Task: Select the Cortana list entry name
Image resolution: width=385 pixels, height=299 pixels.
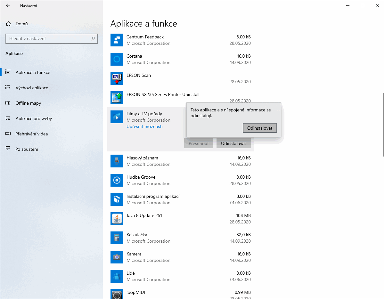Action: point(135,56)
